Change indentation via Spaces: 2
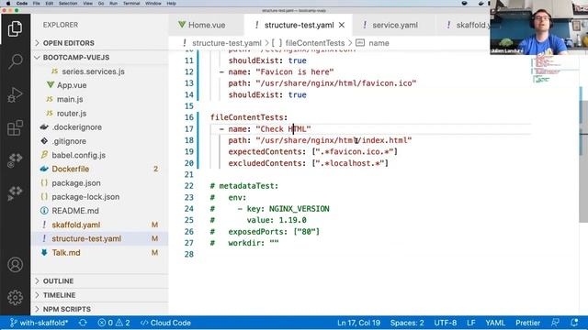The height and width of the screenshot is (330, 588). coord(407,323)
